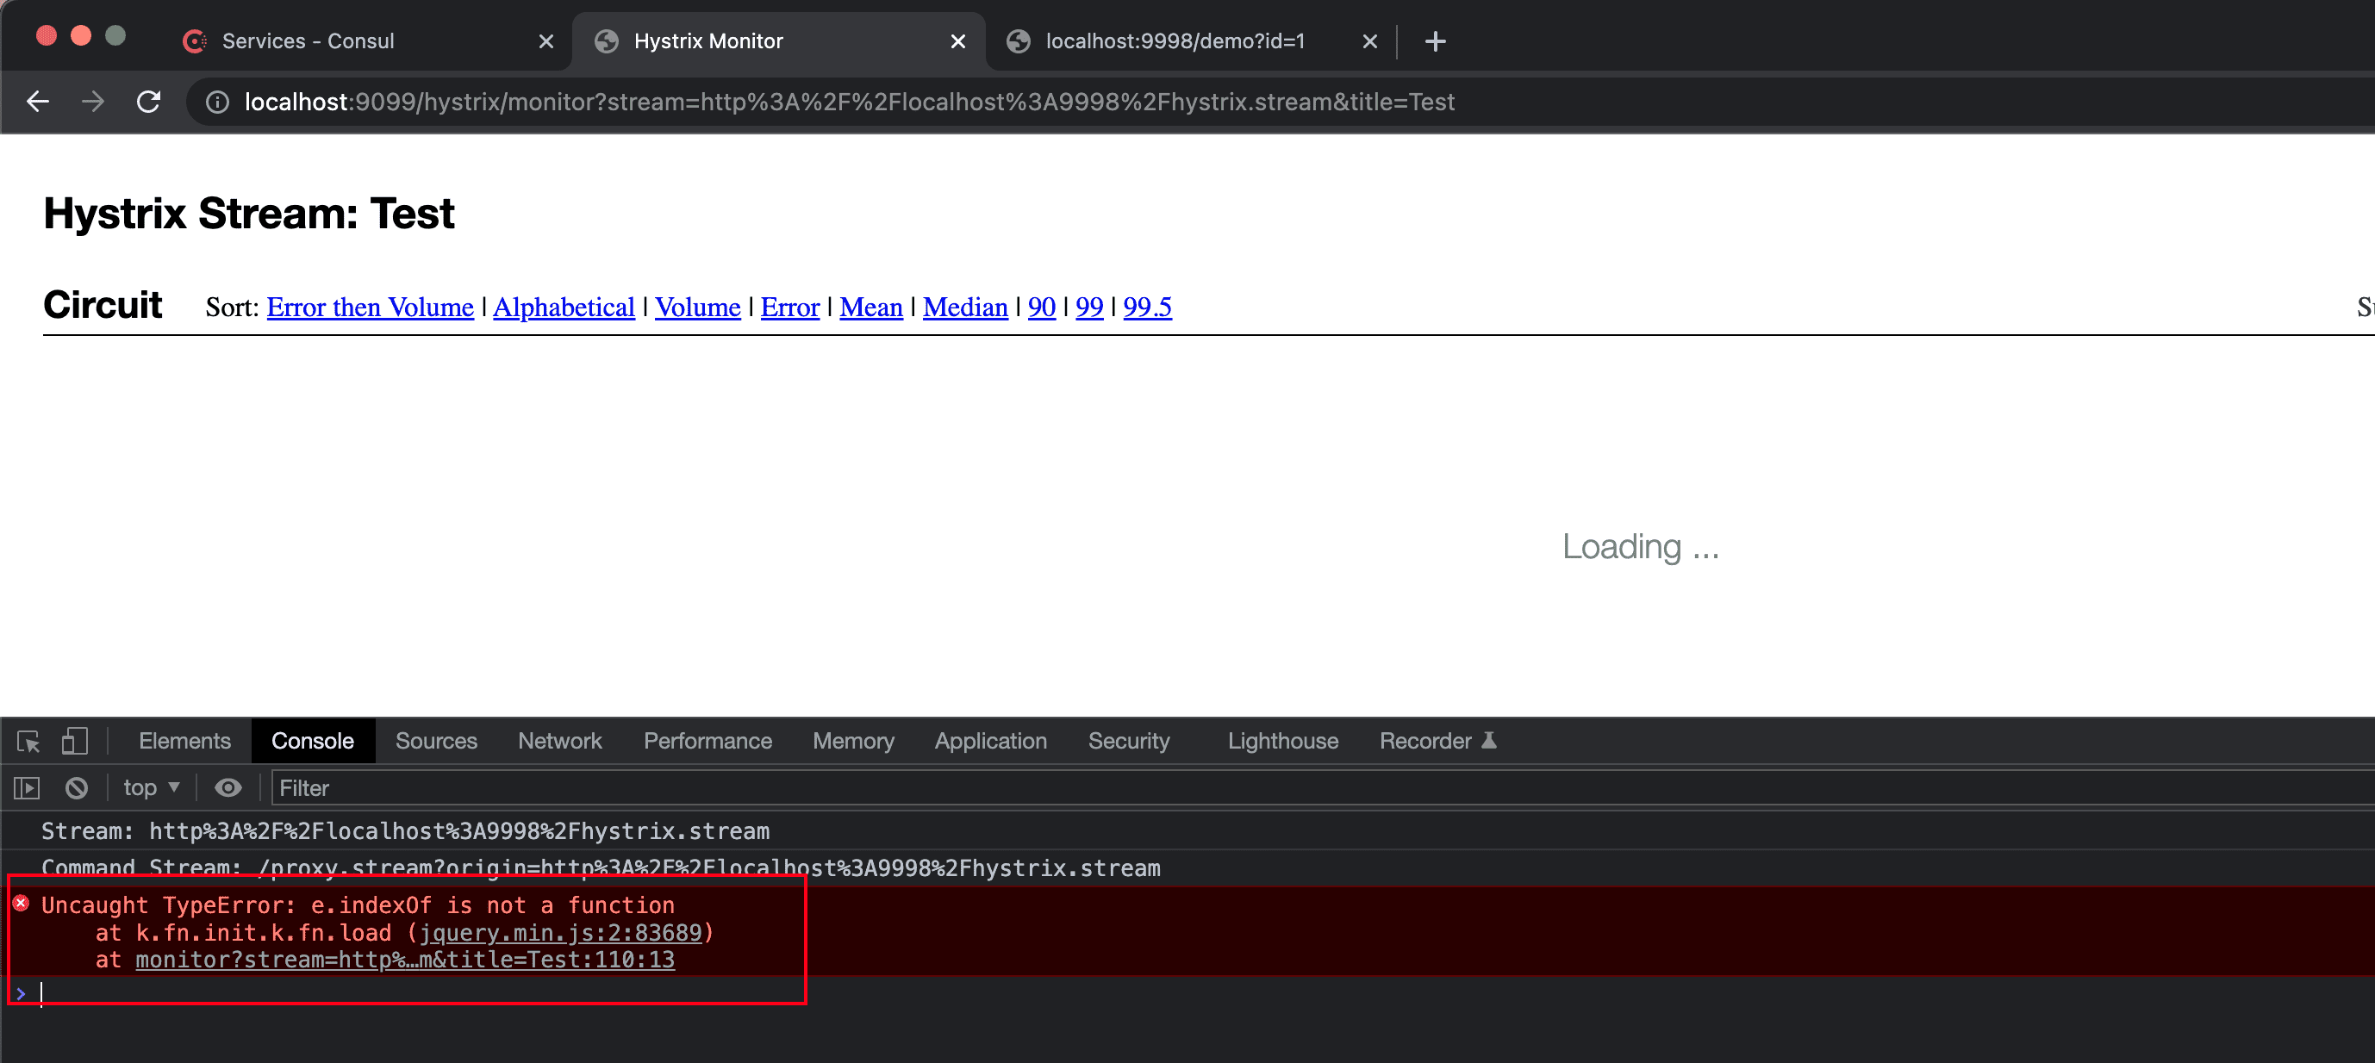Image resolution: width=2375 pixels, height=1063 pixels.
Task: Show the console sidebar
Action: coord(27,788)
